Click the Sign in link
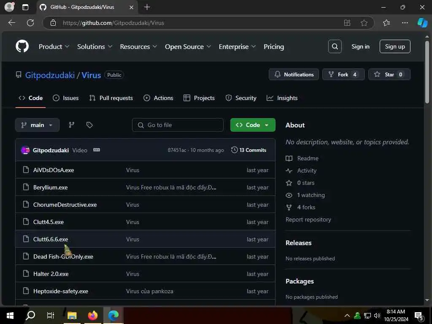432x324 pixels. (x=360, y=46)
